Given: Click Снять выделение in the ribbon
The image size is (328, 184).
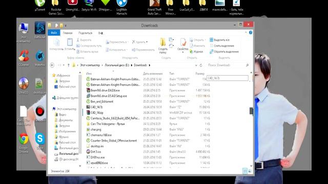Looking at the screenshot, I should click(222, 45).
